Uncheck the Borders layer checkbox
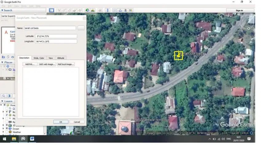This screenshot has width=261, height=145. pos(7,112)
